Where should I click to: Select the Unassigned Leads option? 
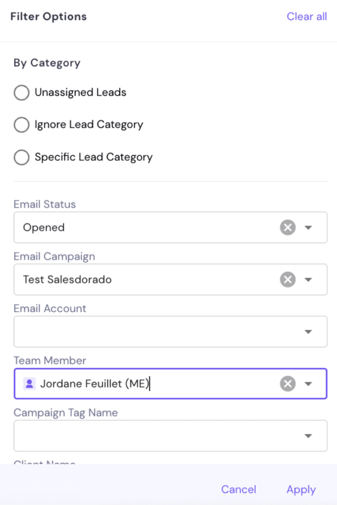click(21, 93)
